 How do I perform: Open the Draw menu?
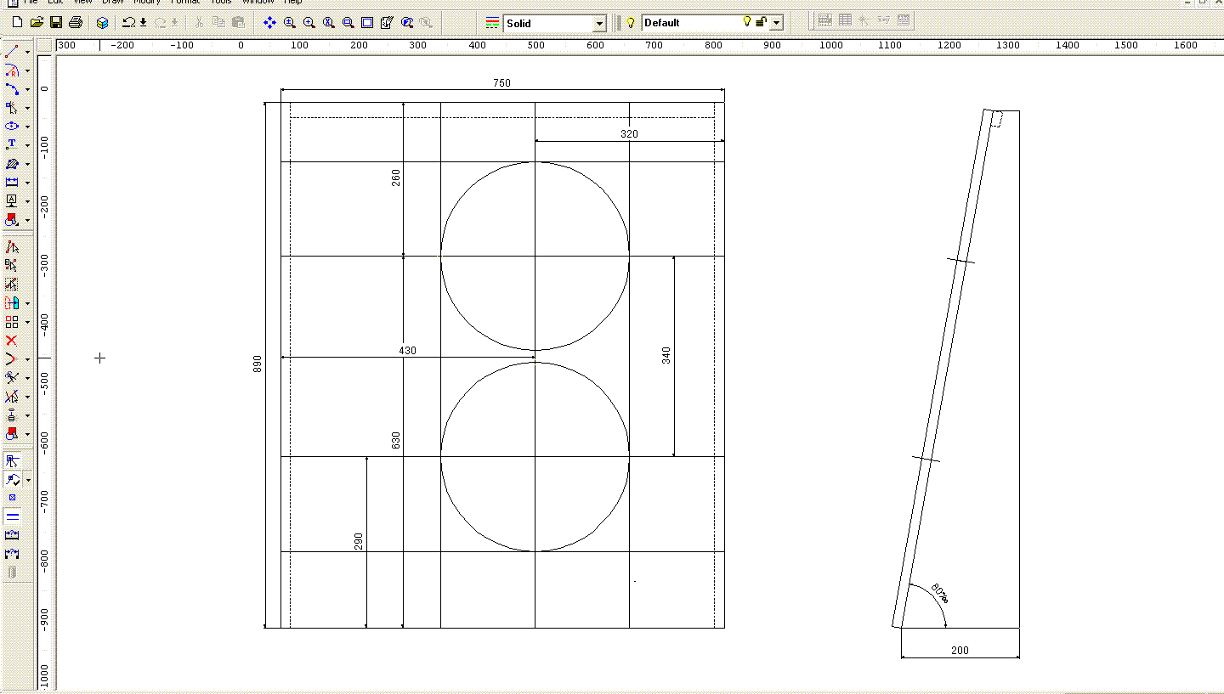[113, 3]
